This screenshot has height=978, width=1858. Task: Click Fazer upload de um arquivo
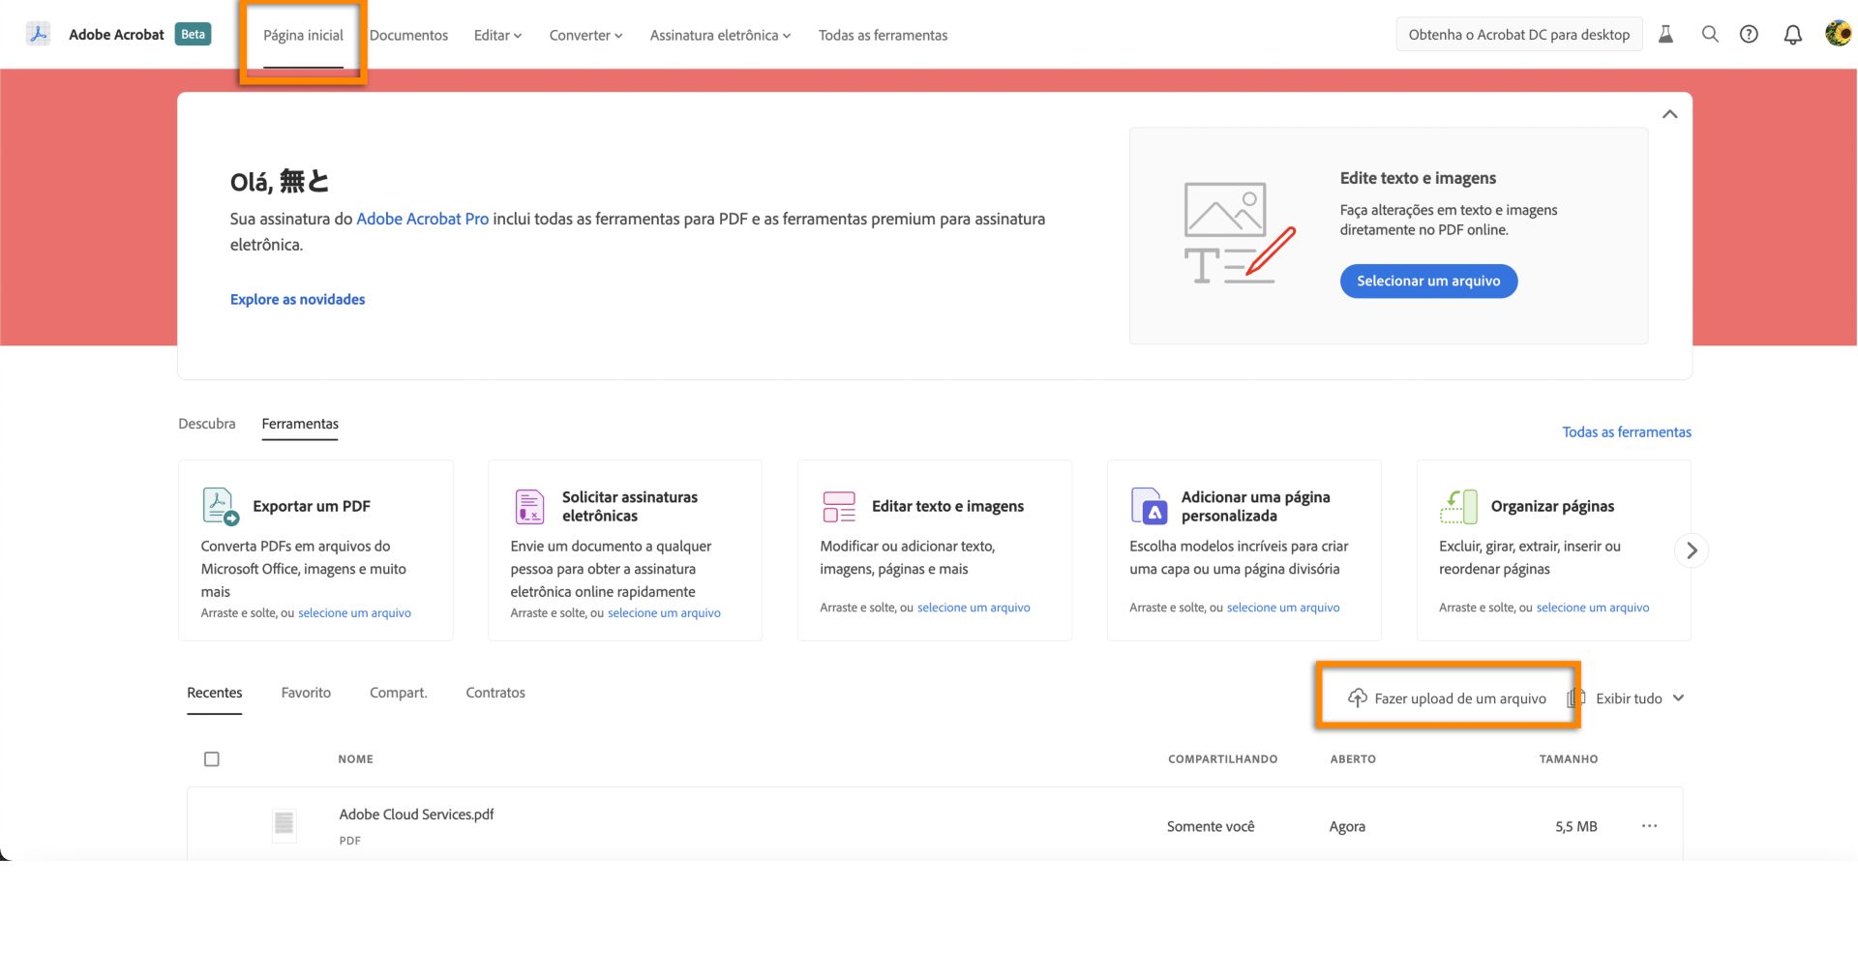[1448, 698]
